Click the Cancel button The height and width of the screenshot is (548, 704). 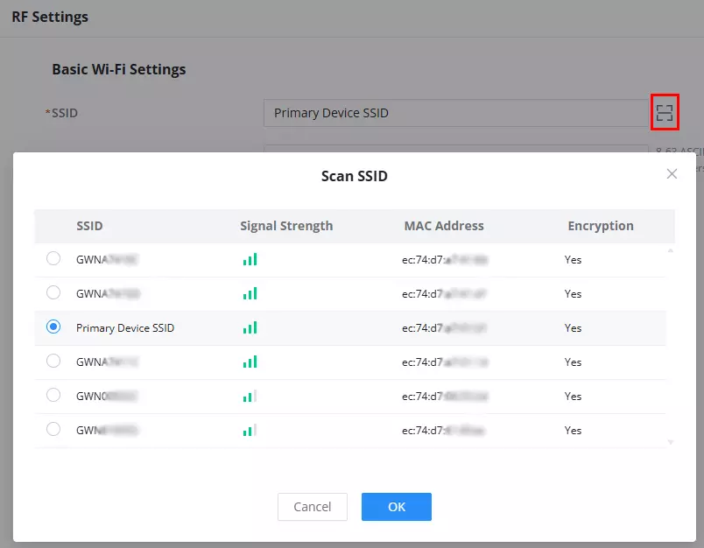click(312, 507)
